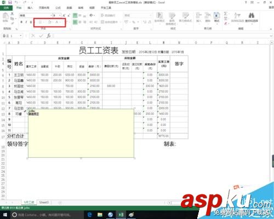Open Font Color A swatch
The height and width of the screenshot is (219, 274).
58,22
